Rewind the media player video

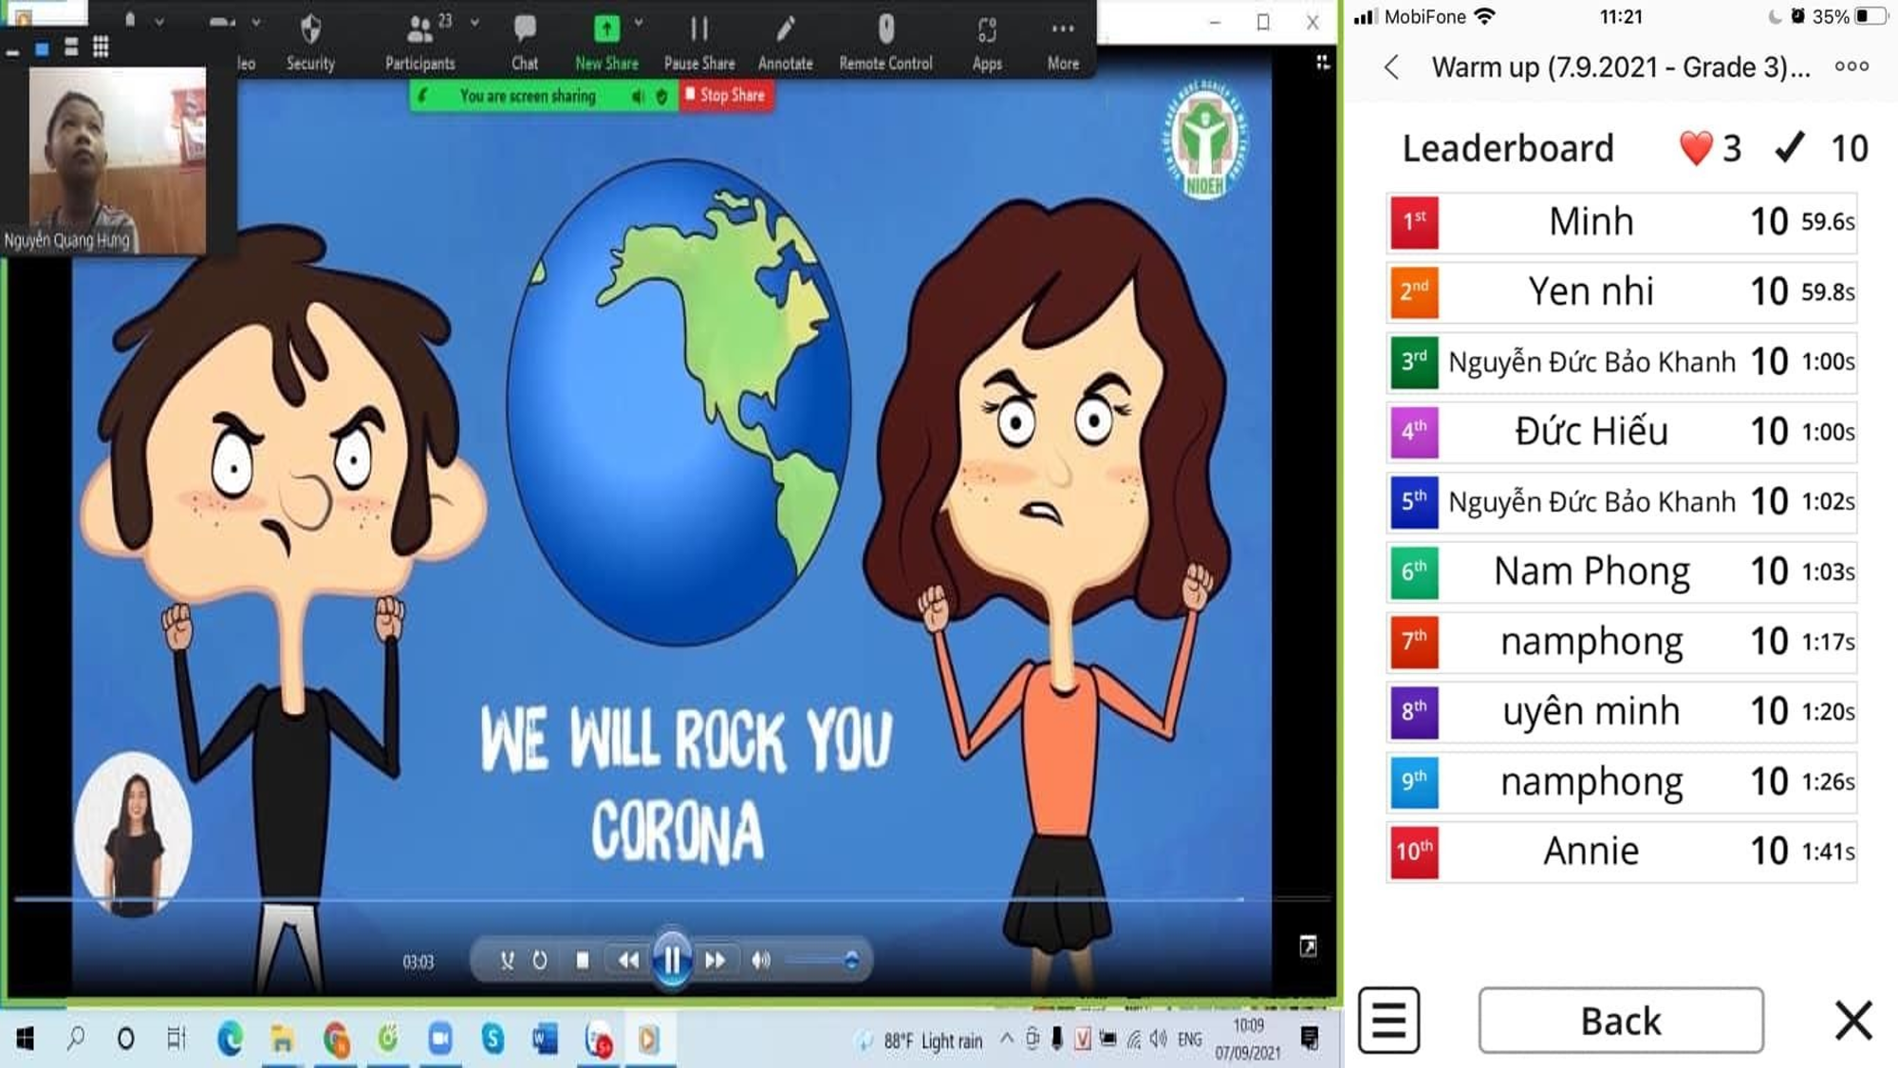(x=628, y=961)
